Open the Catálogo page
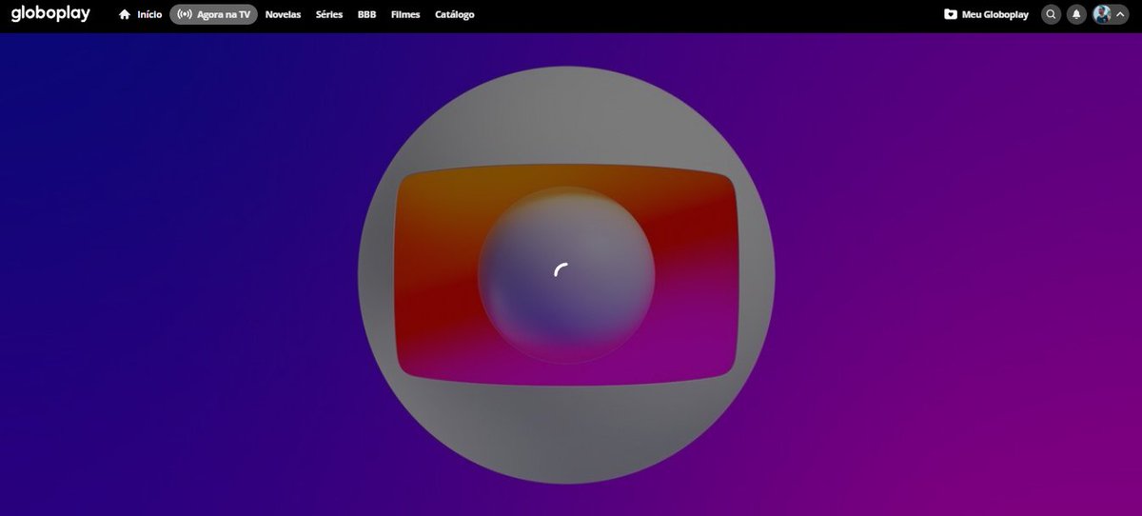 pos(454,14)
